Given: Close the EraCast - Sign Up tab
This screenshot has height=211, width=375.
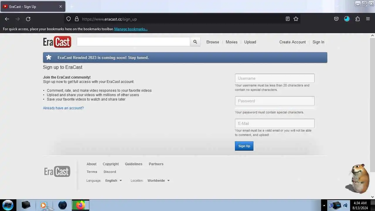Looking at the screenshot, I should 61,6.
